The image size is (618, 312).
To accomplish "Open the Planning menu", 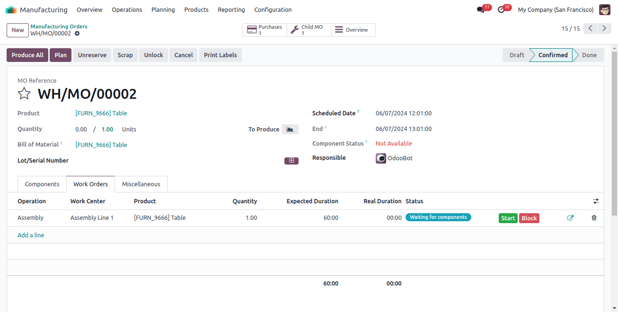I will [163, 9].
